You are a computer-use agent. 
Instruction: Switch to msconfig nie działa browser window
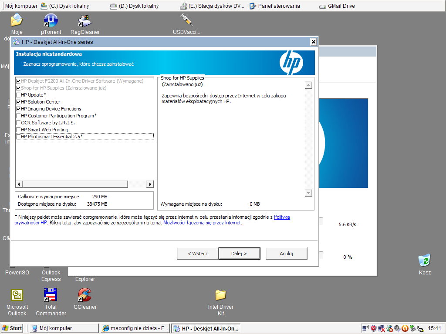(x=135, y=328)
